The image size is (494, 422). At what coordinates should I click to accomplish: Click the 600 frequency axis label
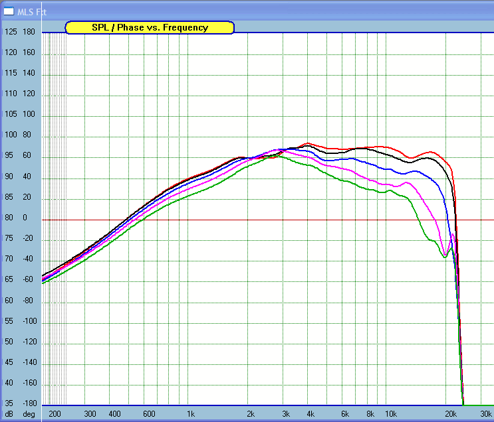pos(150,414)
